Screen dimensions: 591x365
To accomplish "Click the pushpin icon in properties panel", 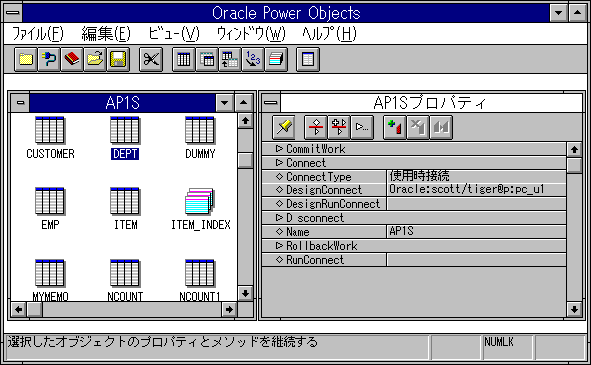I will click(x=284, y=127).
